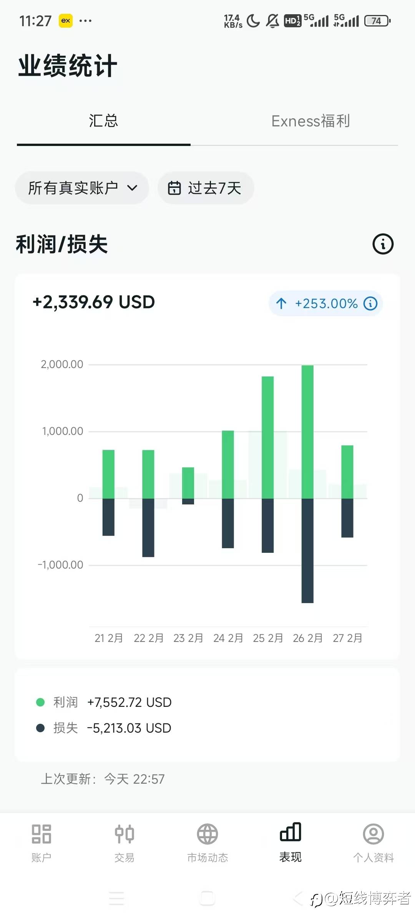Open the 过去7天 date range selector
The width and height of the screenshot is (415, 922).
click(x=206, y=188)
